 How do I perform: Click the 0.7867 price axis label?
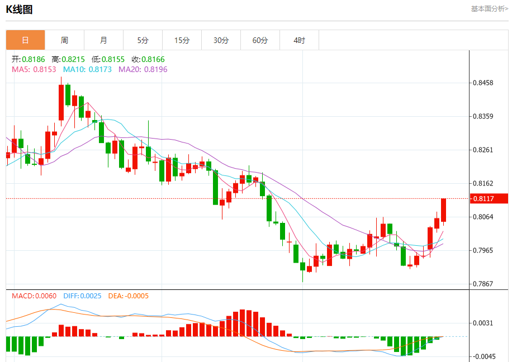pyautogui.click(x=483, y=284)
